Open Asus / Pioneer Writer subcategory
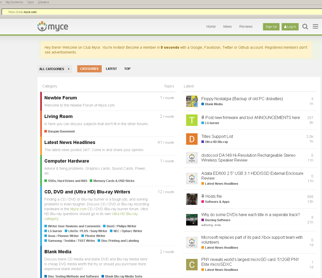Image resolution: width=322 pixels, height=278 pixels. [x=62, y=236]
